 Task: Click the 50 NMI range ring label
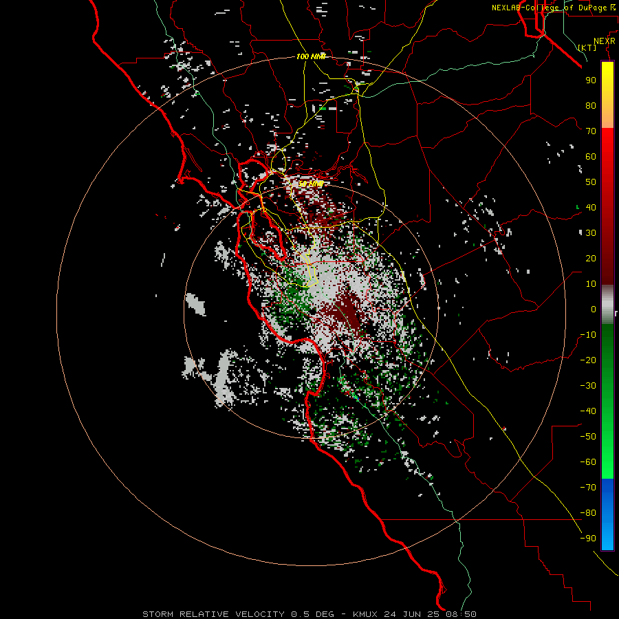coord(310,184)
